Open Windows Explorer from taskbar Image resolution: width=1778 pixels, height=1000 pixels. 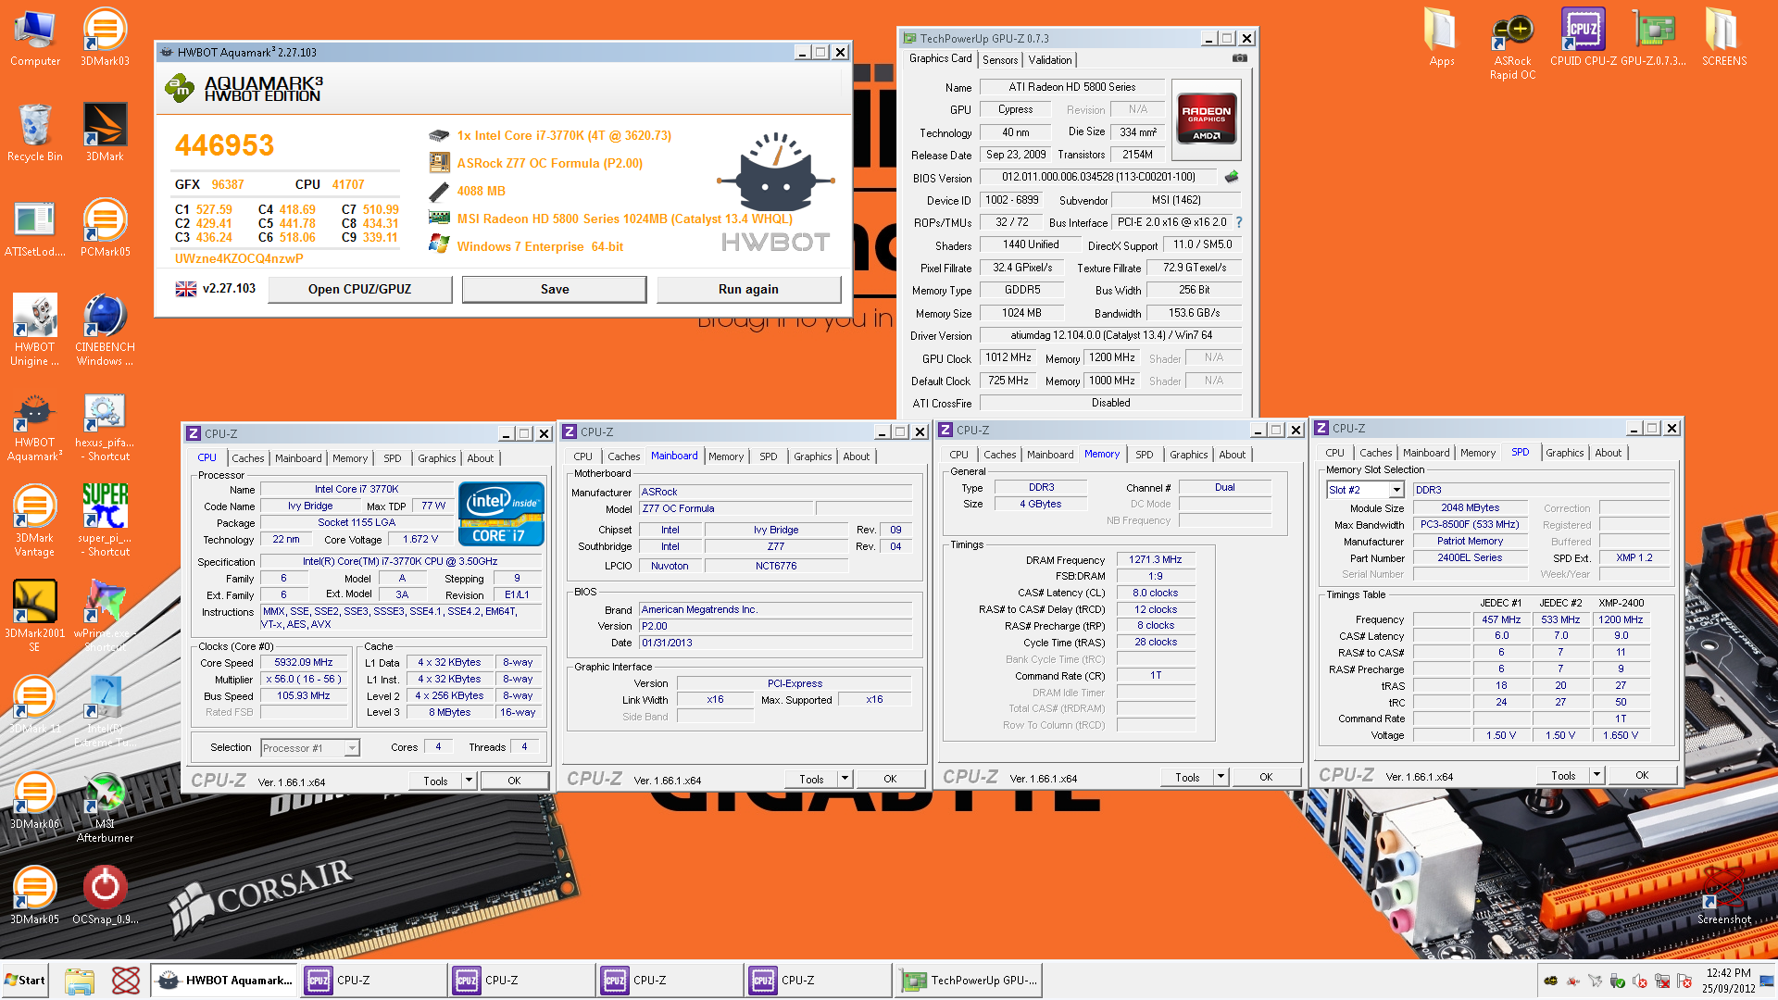80,980
